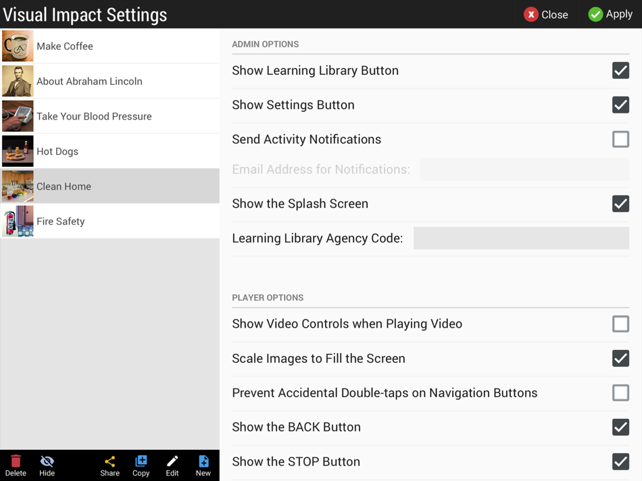
Task: Tap the Copy icon
Action: coord(141,461)
